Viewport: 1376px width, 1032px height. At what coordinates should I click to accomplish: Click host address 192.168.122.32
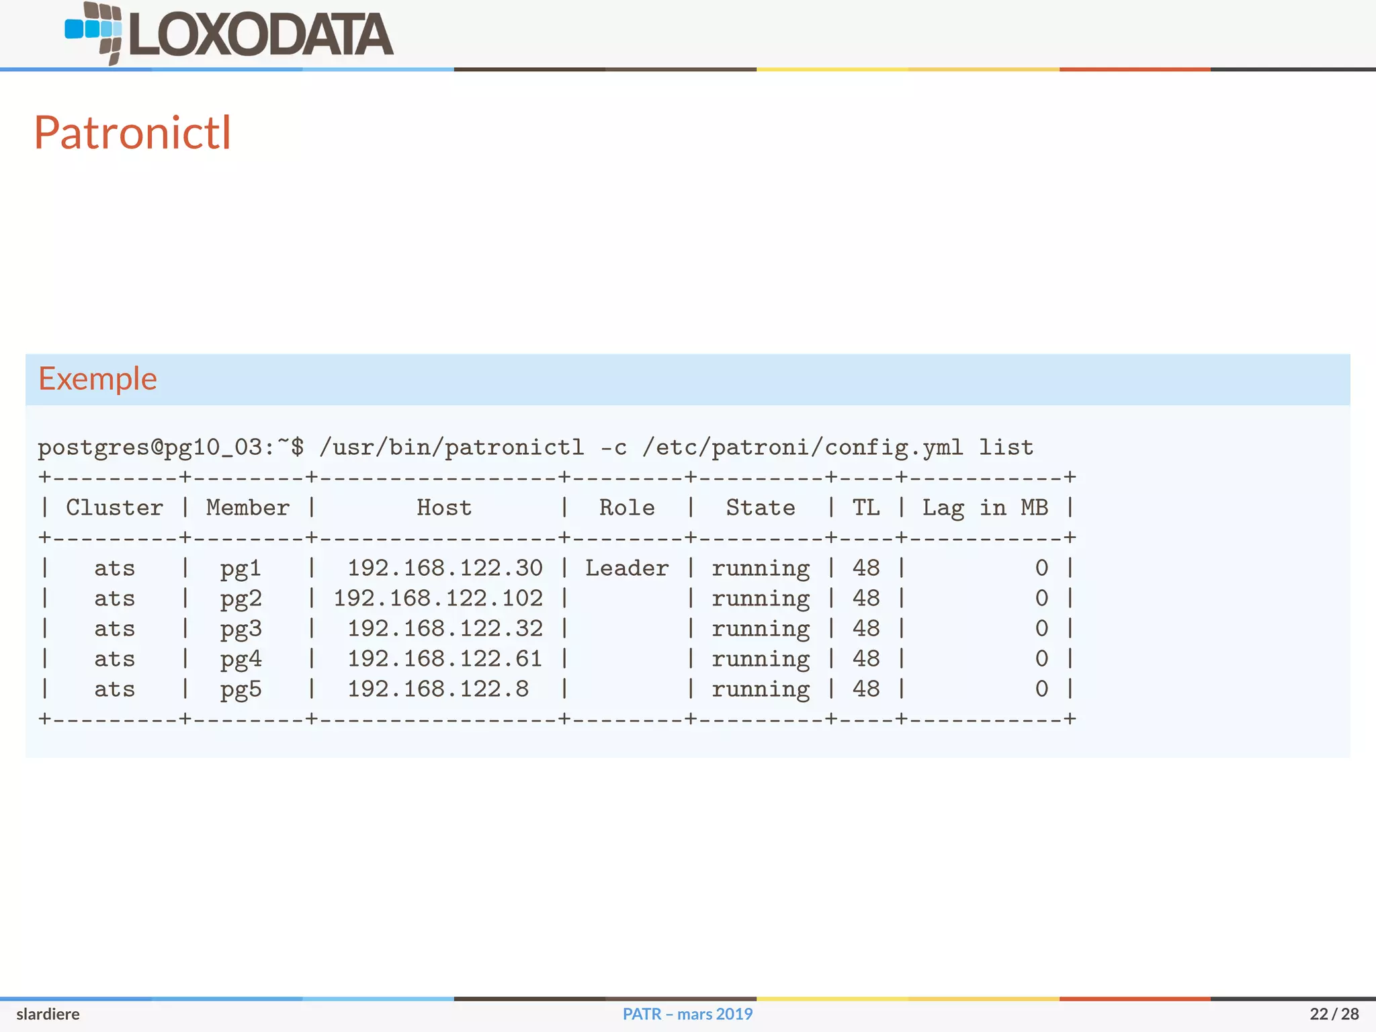(445, 628)
